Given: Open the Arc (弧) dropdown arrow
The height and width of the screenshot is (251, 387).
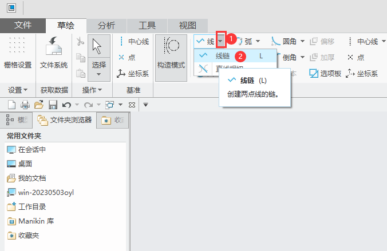Looking at the screenshot, I should coord(258,41).
